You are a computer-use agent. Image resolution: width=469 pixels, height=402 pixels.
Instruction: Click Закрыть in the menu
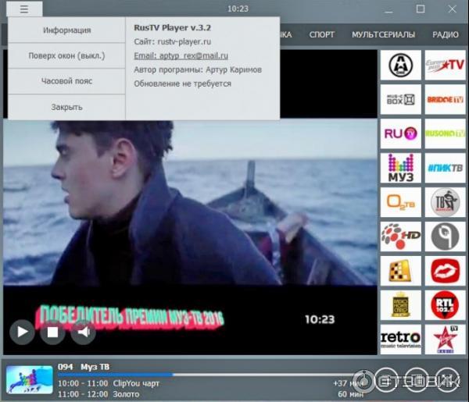pyautogui.click(x=66, y=107)
